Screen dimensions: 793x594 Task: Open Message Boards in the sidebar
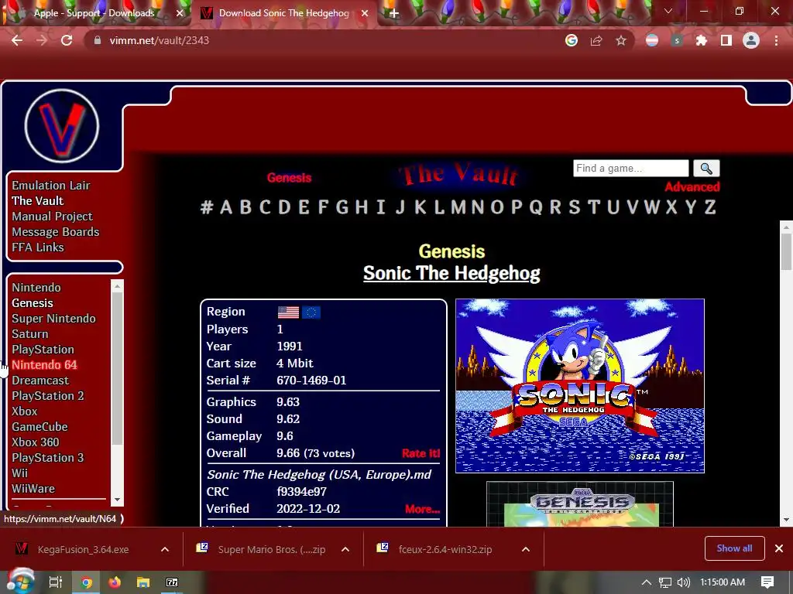(56, 232)
